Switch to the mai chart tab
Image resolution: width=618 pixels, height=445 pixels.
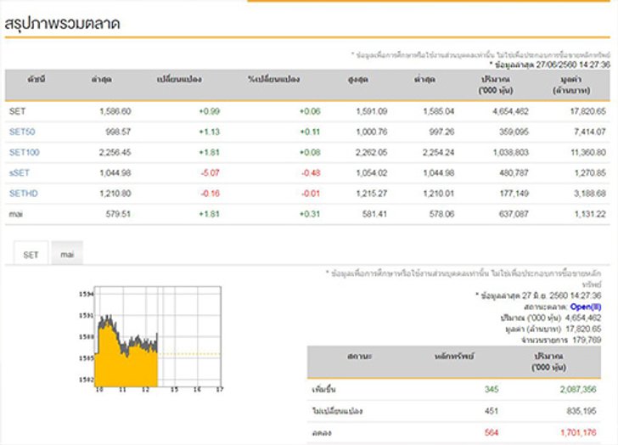point(67,254)
